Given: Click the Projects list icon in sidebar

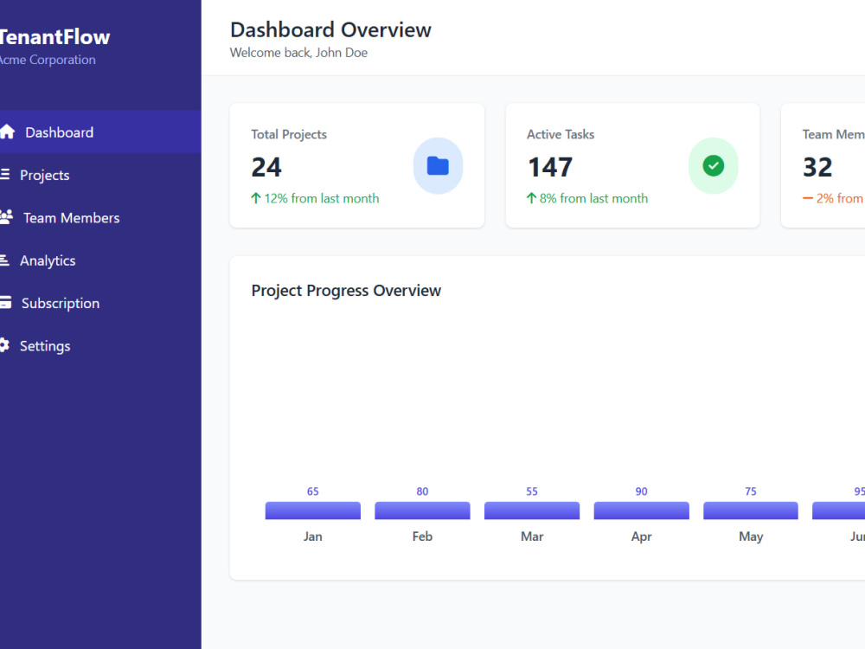Looking at the screenshot, I should (4, 175).
